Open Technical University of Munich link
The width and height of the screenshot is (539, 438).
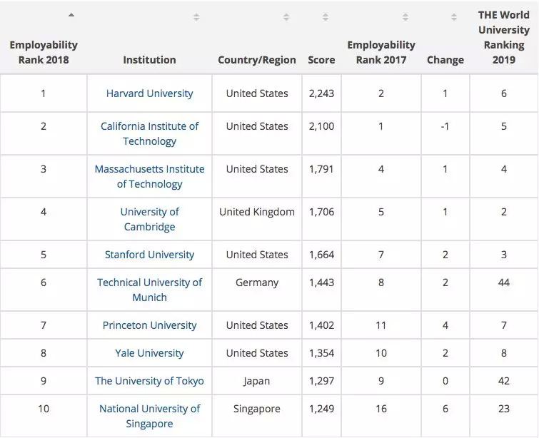pyautogui.click(x=149, y=290)
